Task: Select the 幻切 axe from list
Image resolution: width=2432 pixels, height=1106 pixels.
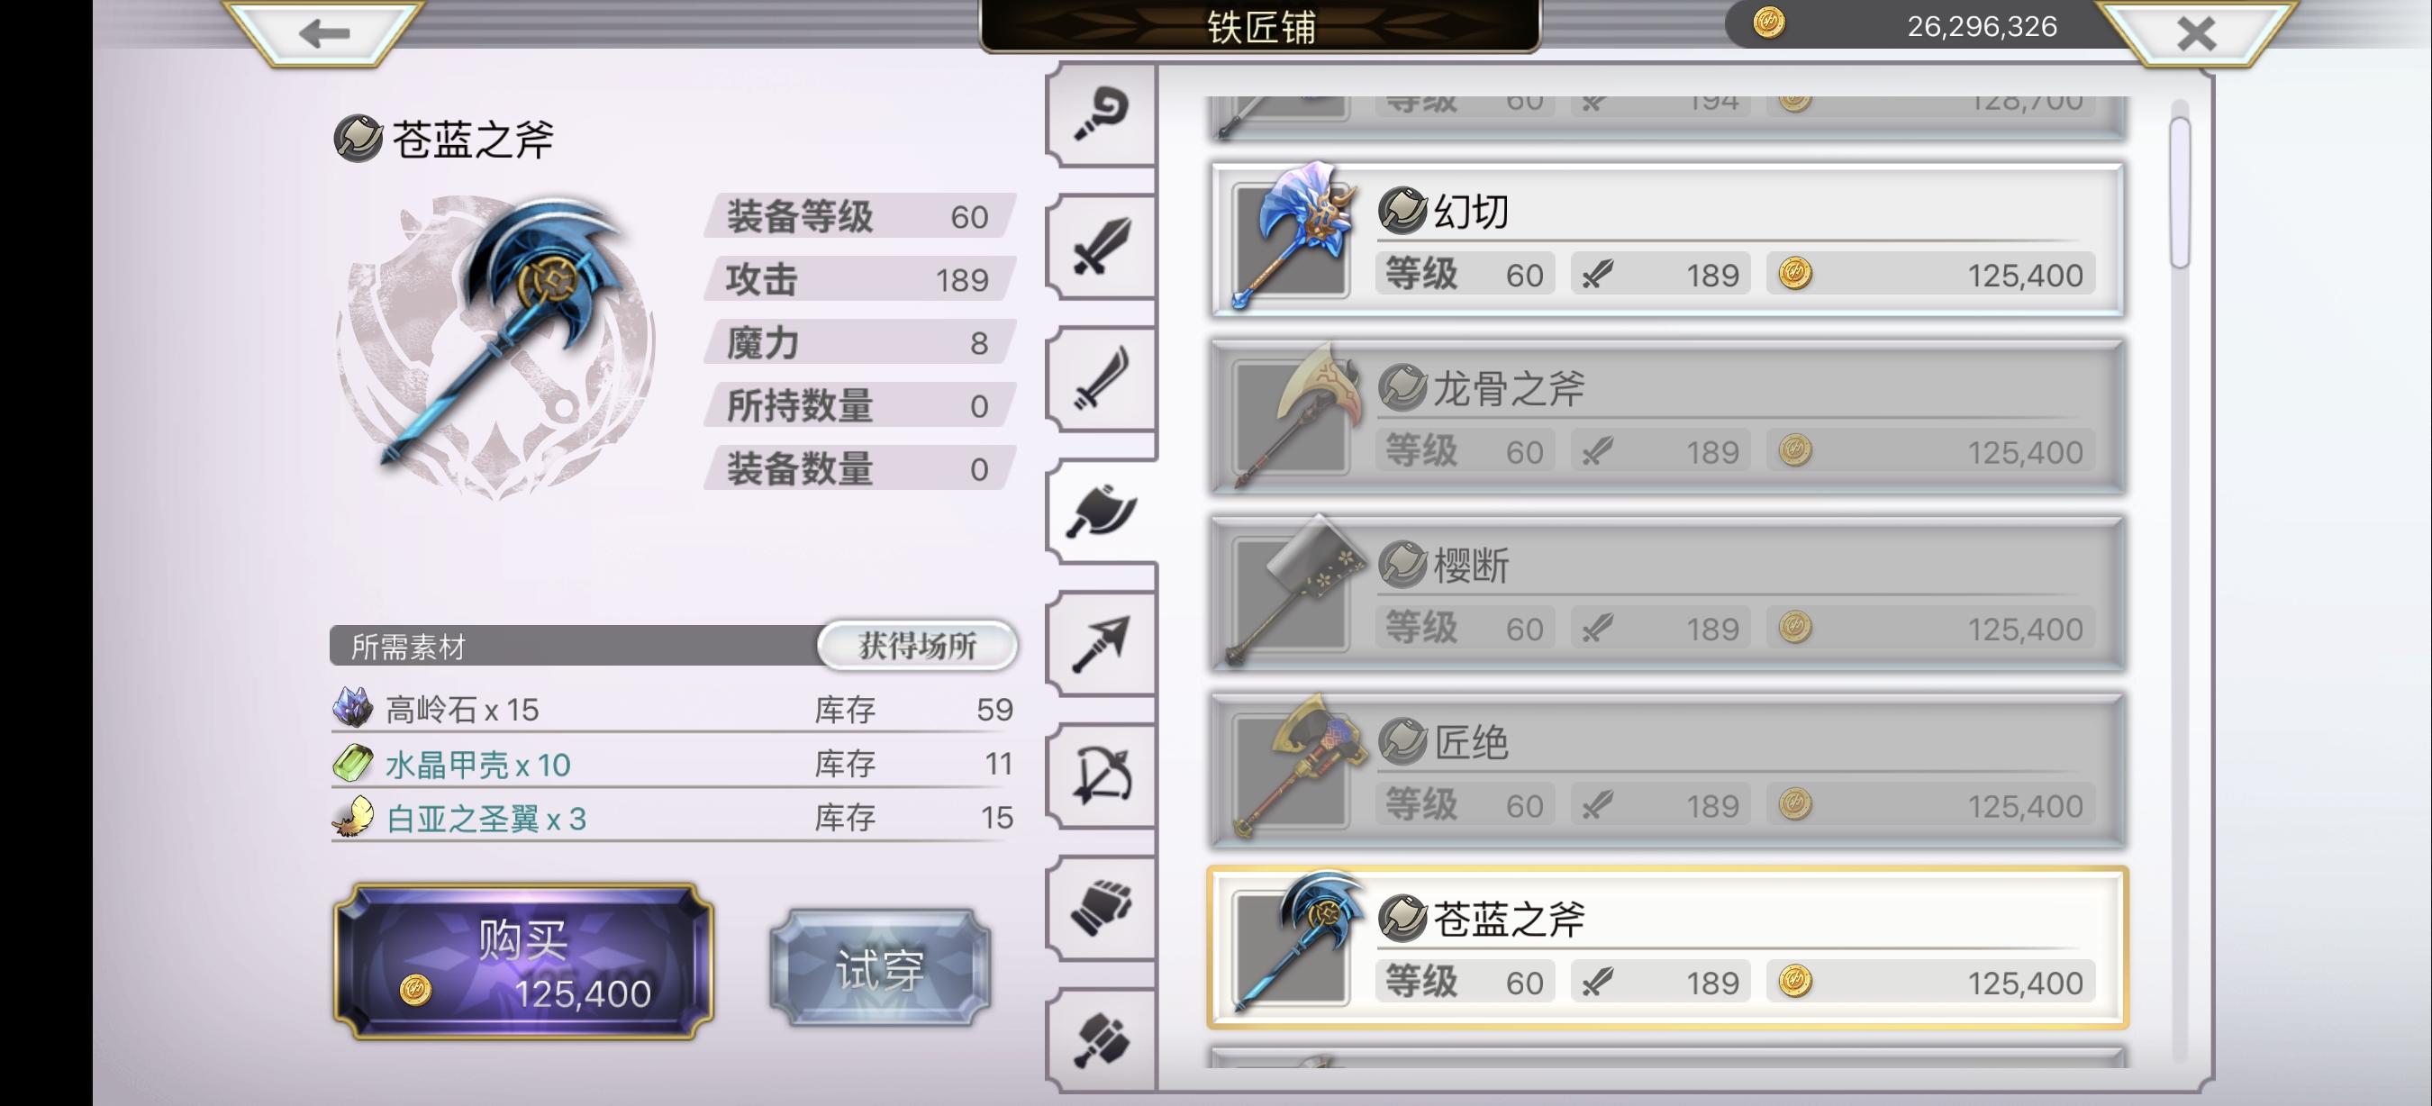Action: (x=1667, y=240)
